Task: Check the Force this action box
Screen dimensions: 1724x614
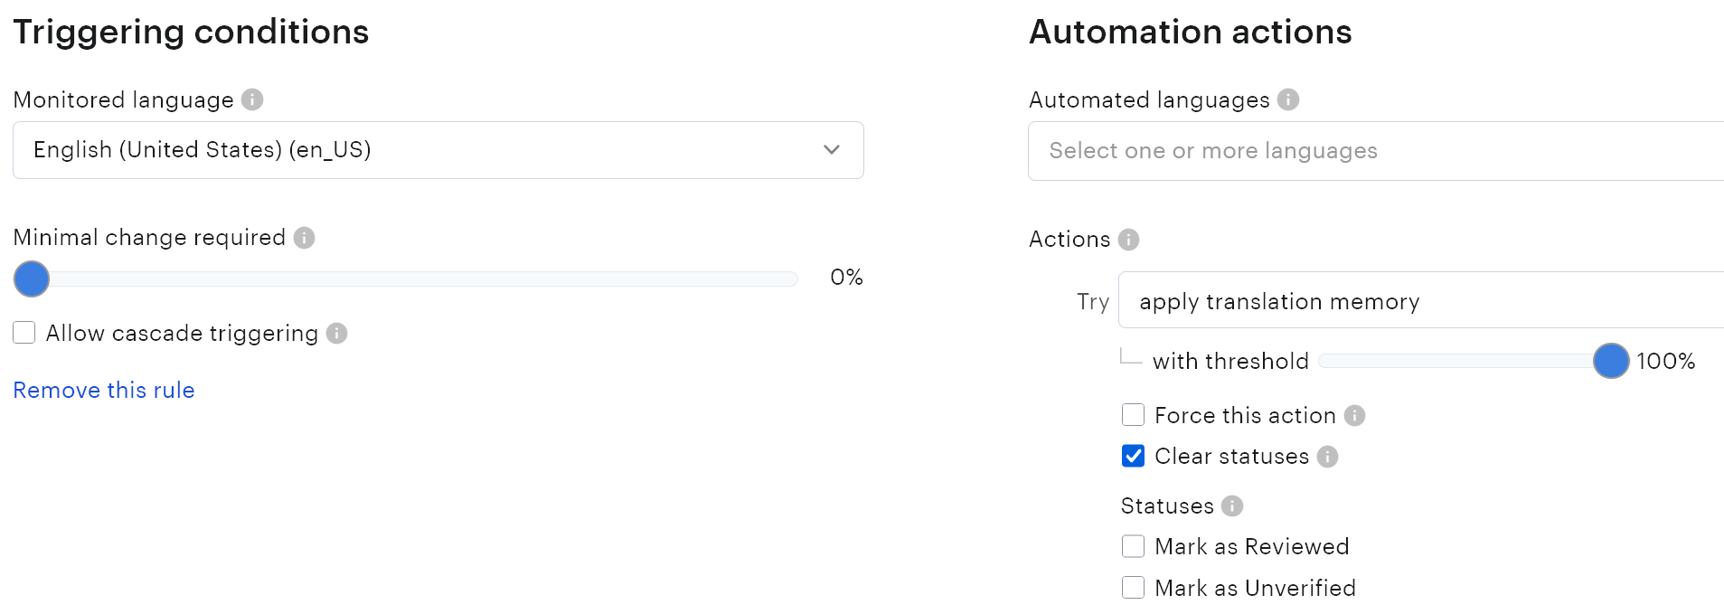Action: 1133,415
